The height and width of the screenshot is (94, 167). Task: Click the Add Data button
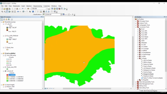click(x=28, y=9)
